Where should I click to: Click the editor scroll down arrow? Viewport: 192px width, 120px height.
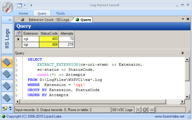[187, 97]
